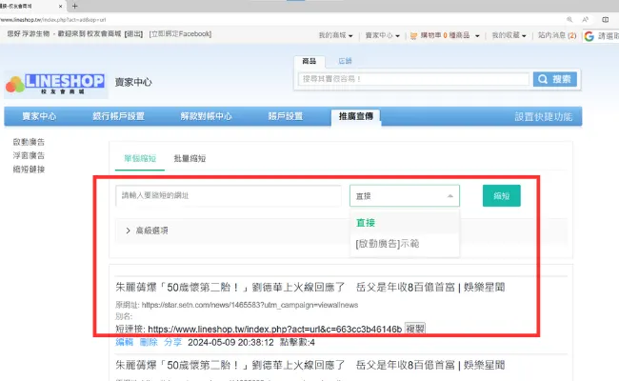Viewport: 619px width, 381px height.
Task: Click 點擊數:4 text
Action: pyautogui.click(x=297, y=342)
